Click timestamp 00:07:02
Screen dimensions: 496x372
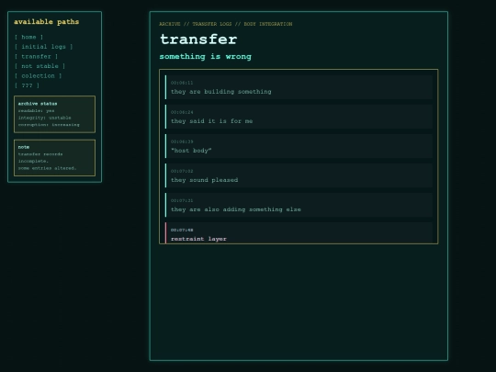tap(182, 171)
